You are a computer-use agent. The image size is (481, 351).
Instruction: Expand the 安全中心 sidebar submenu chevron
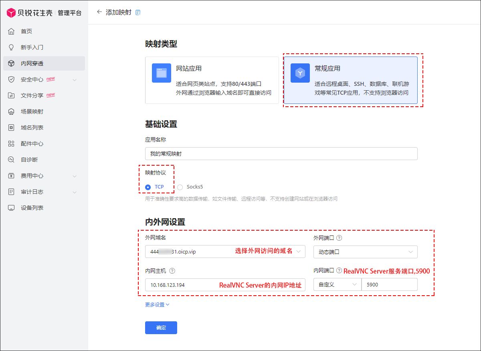pos(75,80)
